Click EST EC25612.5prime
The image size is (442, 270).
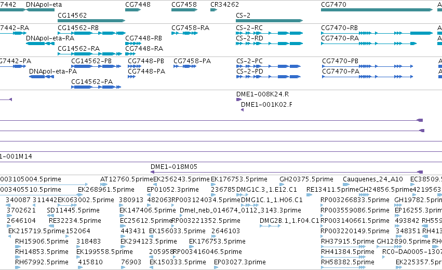click(x=146, y=221)
